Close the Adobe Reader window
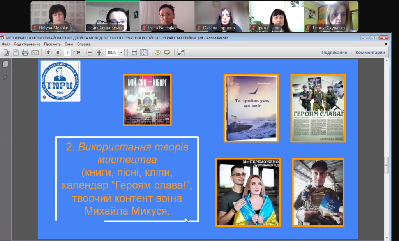The height and width of the screenshot is (241, 399). click(x=384, y=38)
